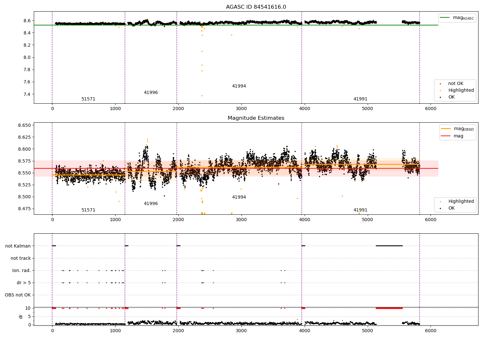The image size is (483, 338).
Task: Click the 7.4 tick label on top plot
Action: pyautogui.click(x=27, y=95)
